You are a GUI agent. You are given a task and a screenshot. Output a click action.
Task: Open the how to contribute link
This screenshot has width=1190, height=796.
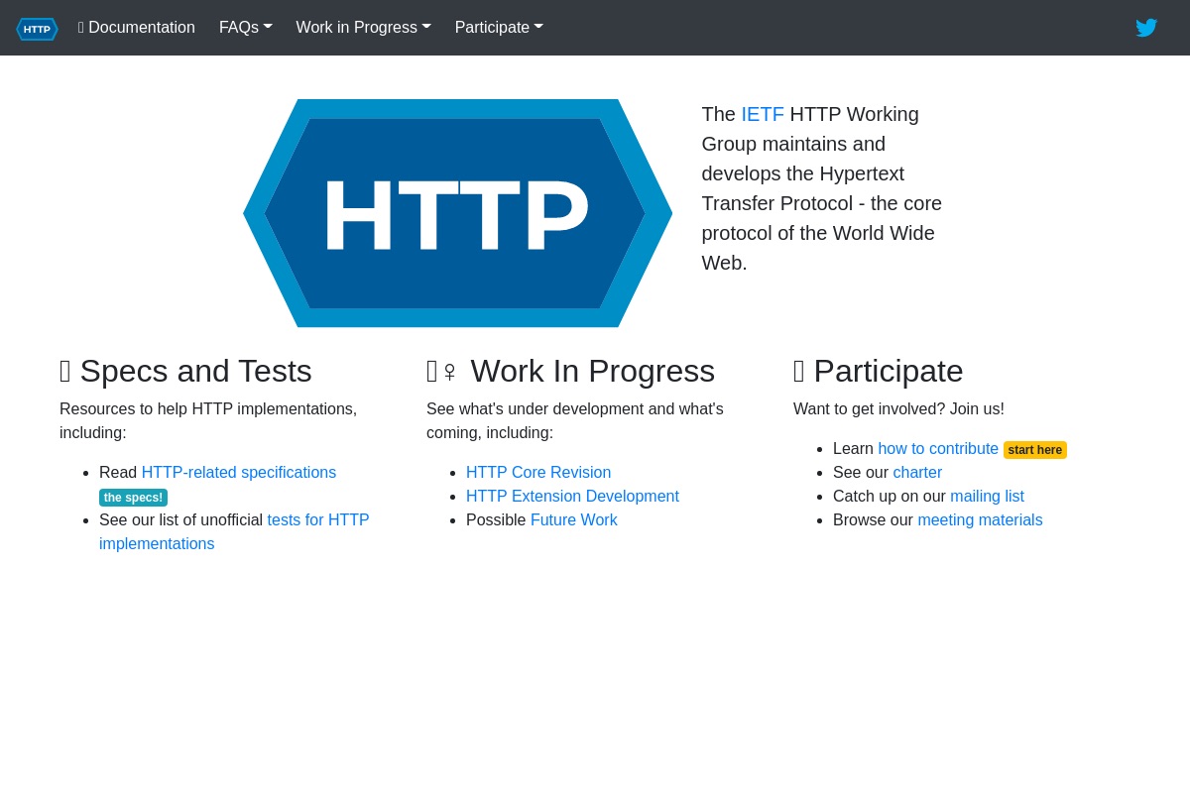tap(938, 449)
